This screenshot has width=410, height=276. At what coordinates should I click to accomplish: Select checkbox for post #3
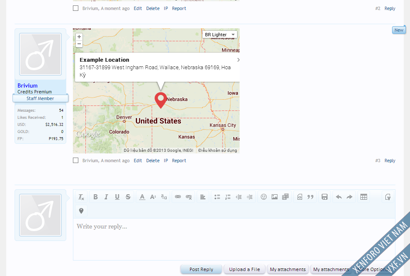pos(75,161)
